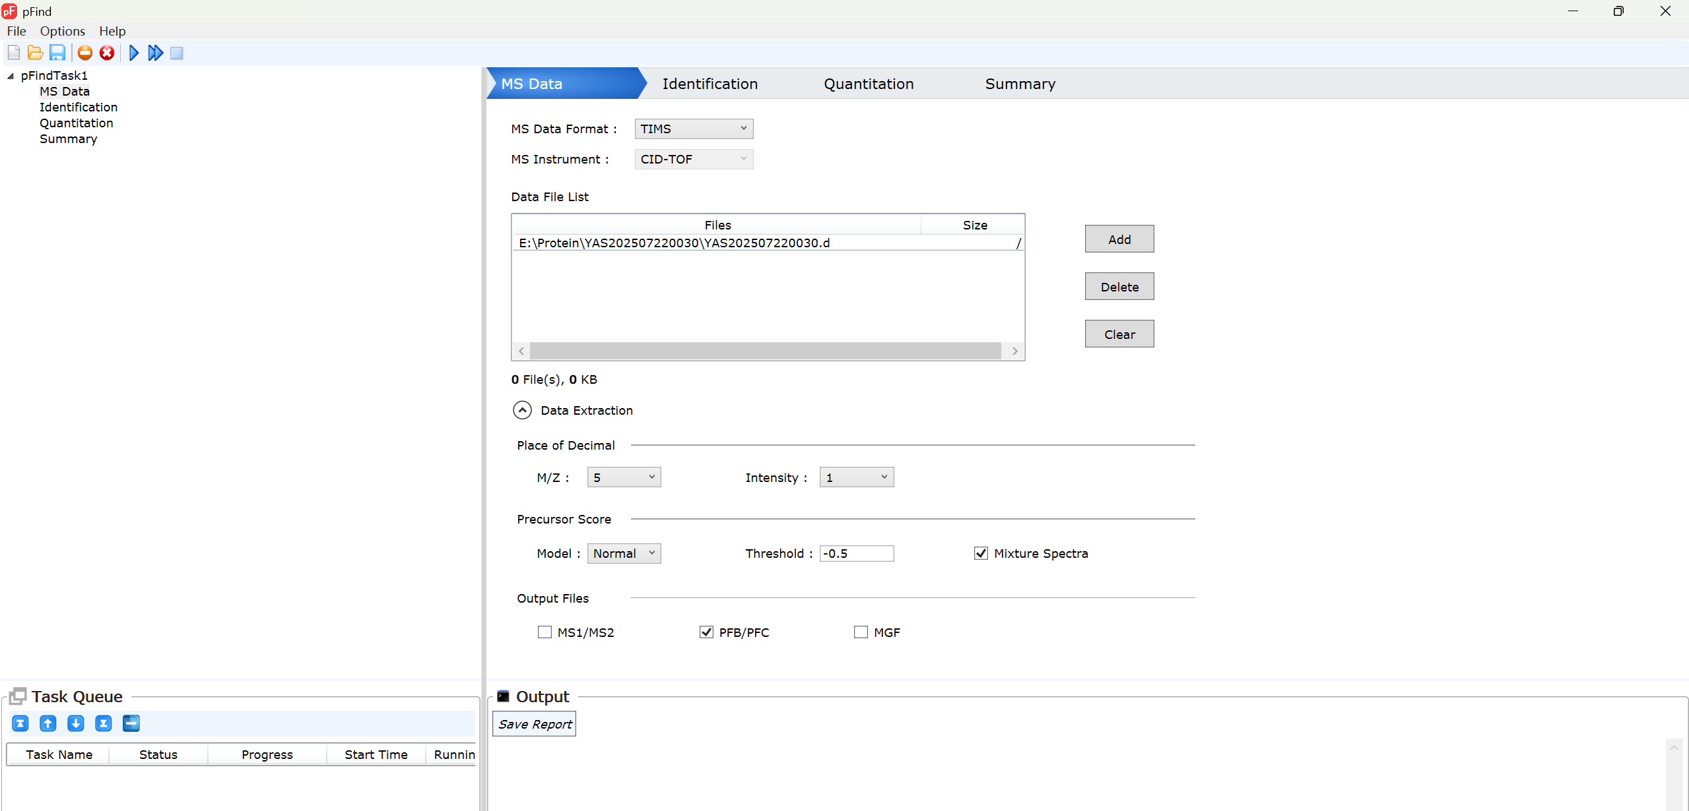Click the Size column header
The height and width of the screenshot is (811, 1689).
pos(975,225)
